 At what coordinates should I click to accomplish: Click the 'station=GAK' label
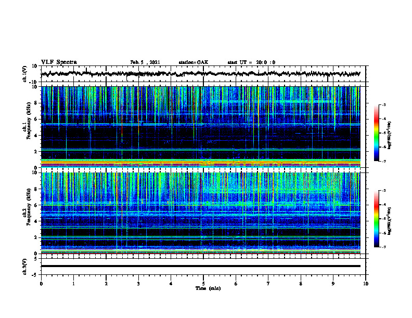194,62
